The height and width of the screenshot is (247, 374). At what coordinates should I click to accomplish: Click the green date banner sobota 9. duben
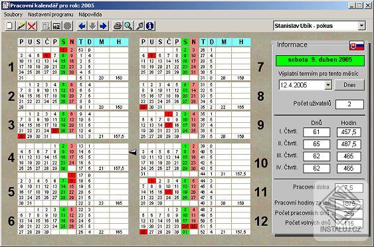(320, 60)
